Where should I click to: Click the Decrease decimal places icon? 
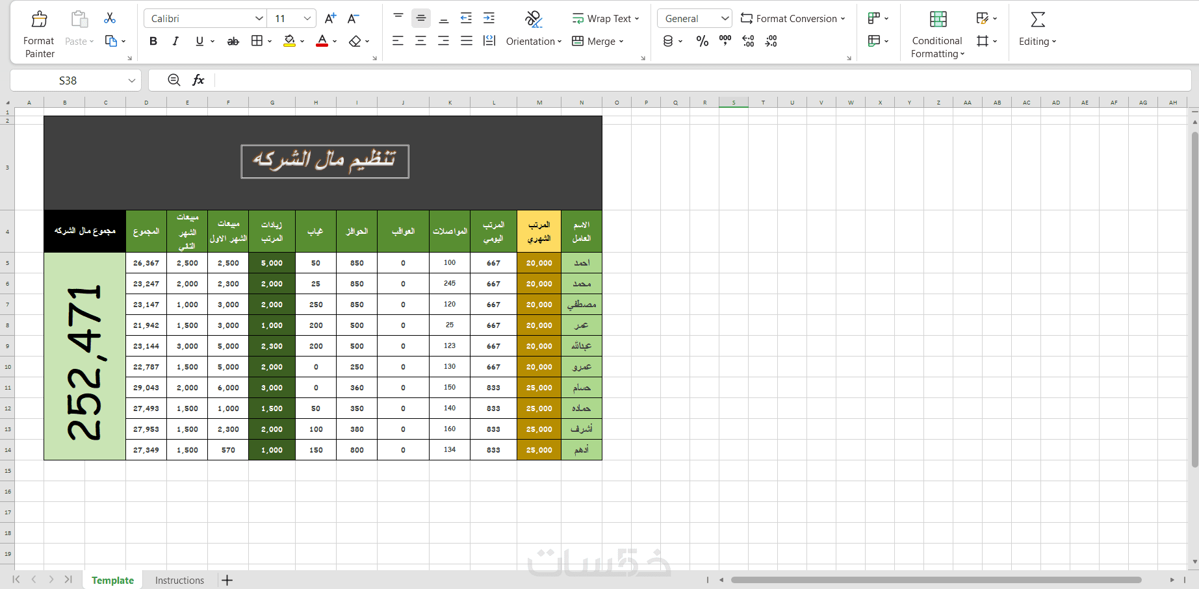[x=771, y=42]
